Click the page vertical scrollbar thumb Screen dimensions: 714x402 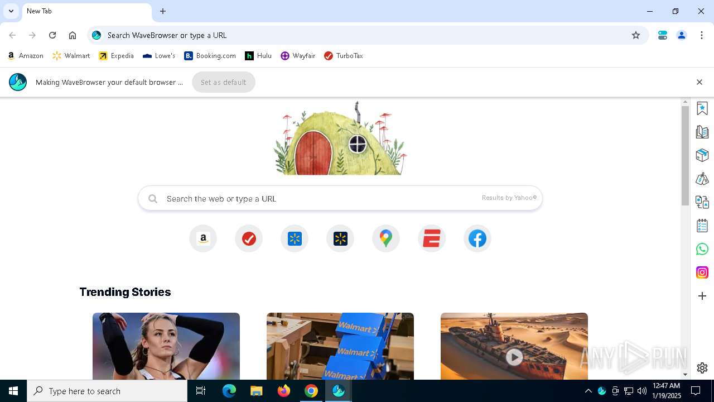click(686, 156)
